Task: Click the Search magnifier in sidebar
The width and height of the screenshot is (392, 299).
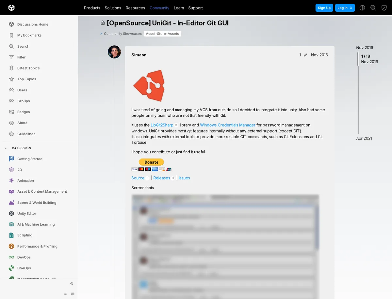Action: 11,46
